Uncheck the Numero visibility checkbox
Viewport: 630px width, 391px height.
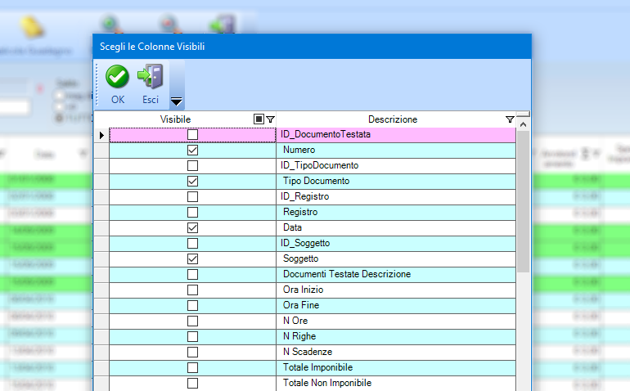[x=193, y=151]
